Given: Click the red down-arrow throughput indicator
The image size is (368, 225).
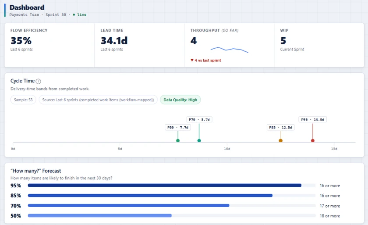Looking at the screenshot, I should (192, 60).
